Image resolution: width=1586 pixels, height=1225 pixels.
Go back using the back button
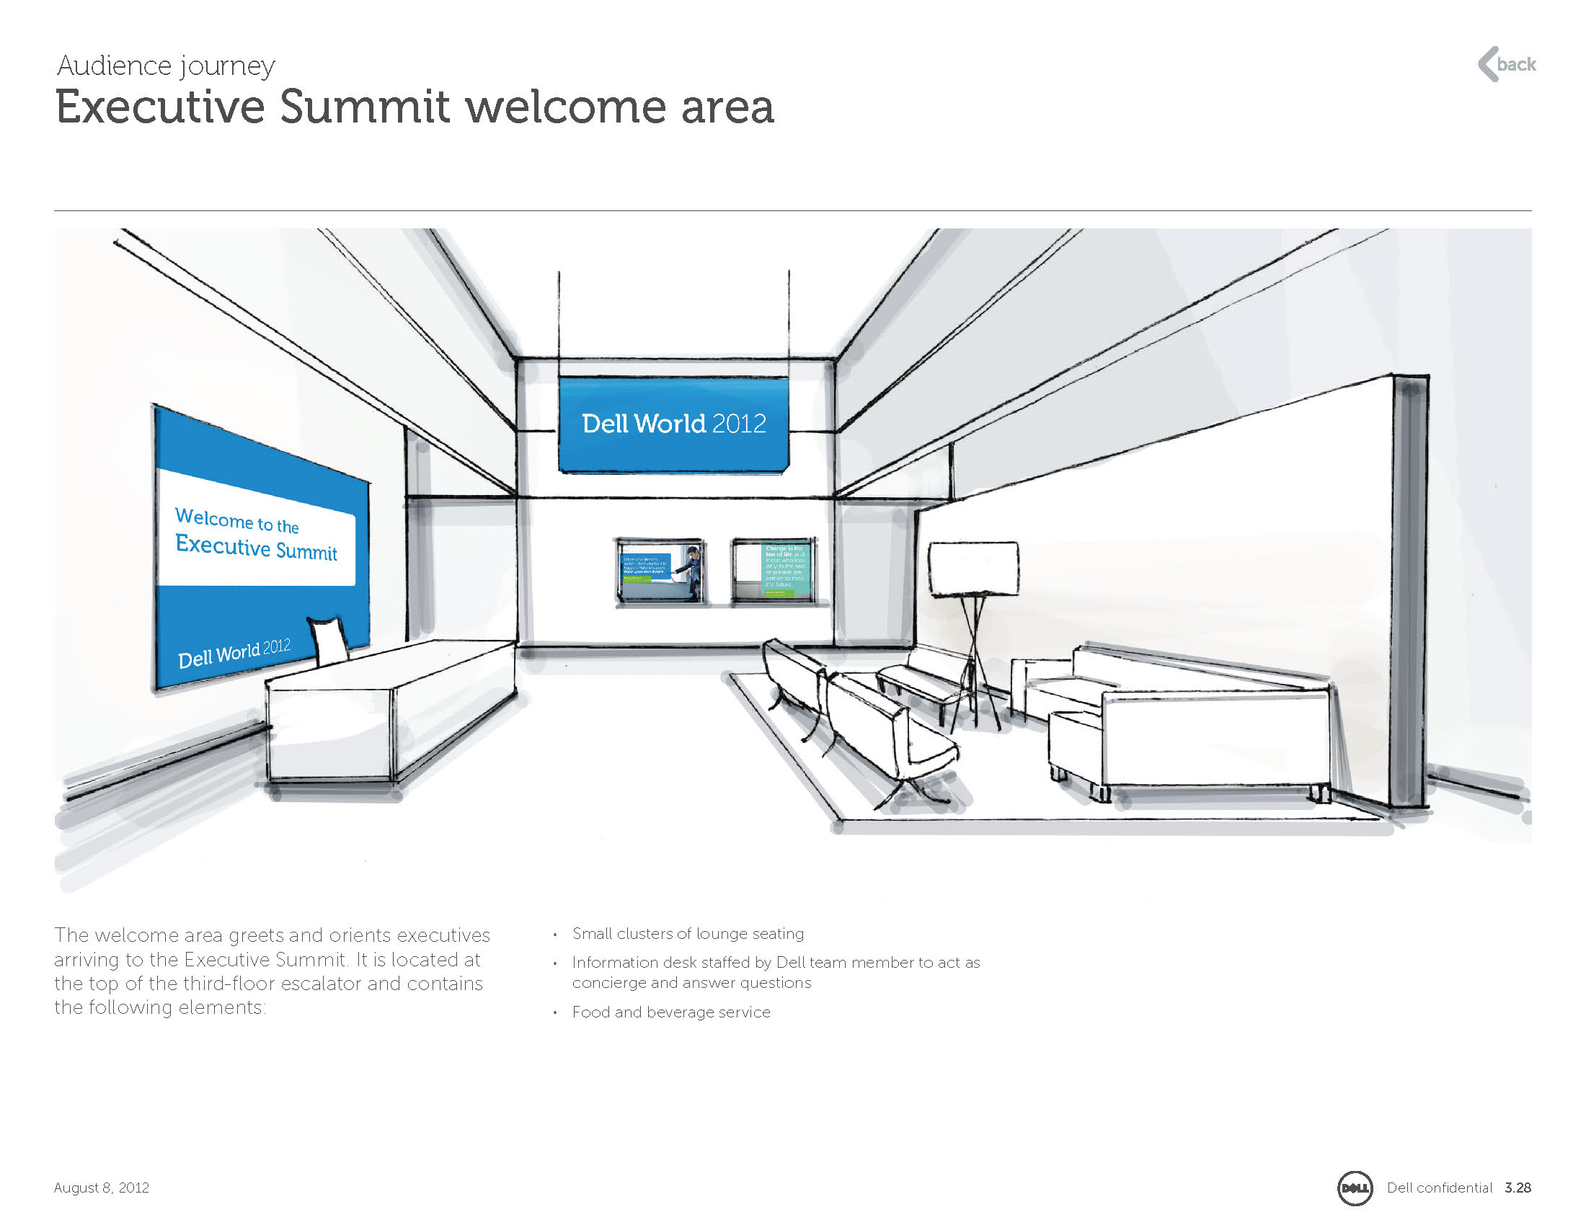point(1507,64)
